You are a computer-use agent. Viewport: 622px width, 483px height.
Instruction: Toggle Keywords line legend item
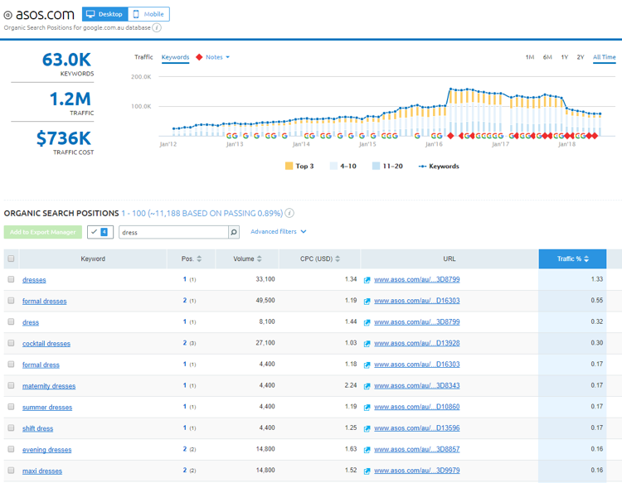(x=439, y=167)
